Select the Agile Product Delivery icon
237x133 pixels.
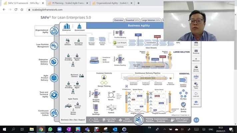point(54,78)
